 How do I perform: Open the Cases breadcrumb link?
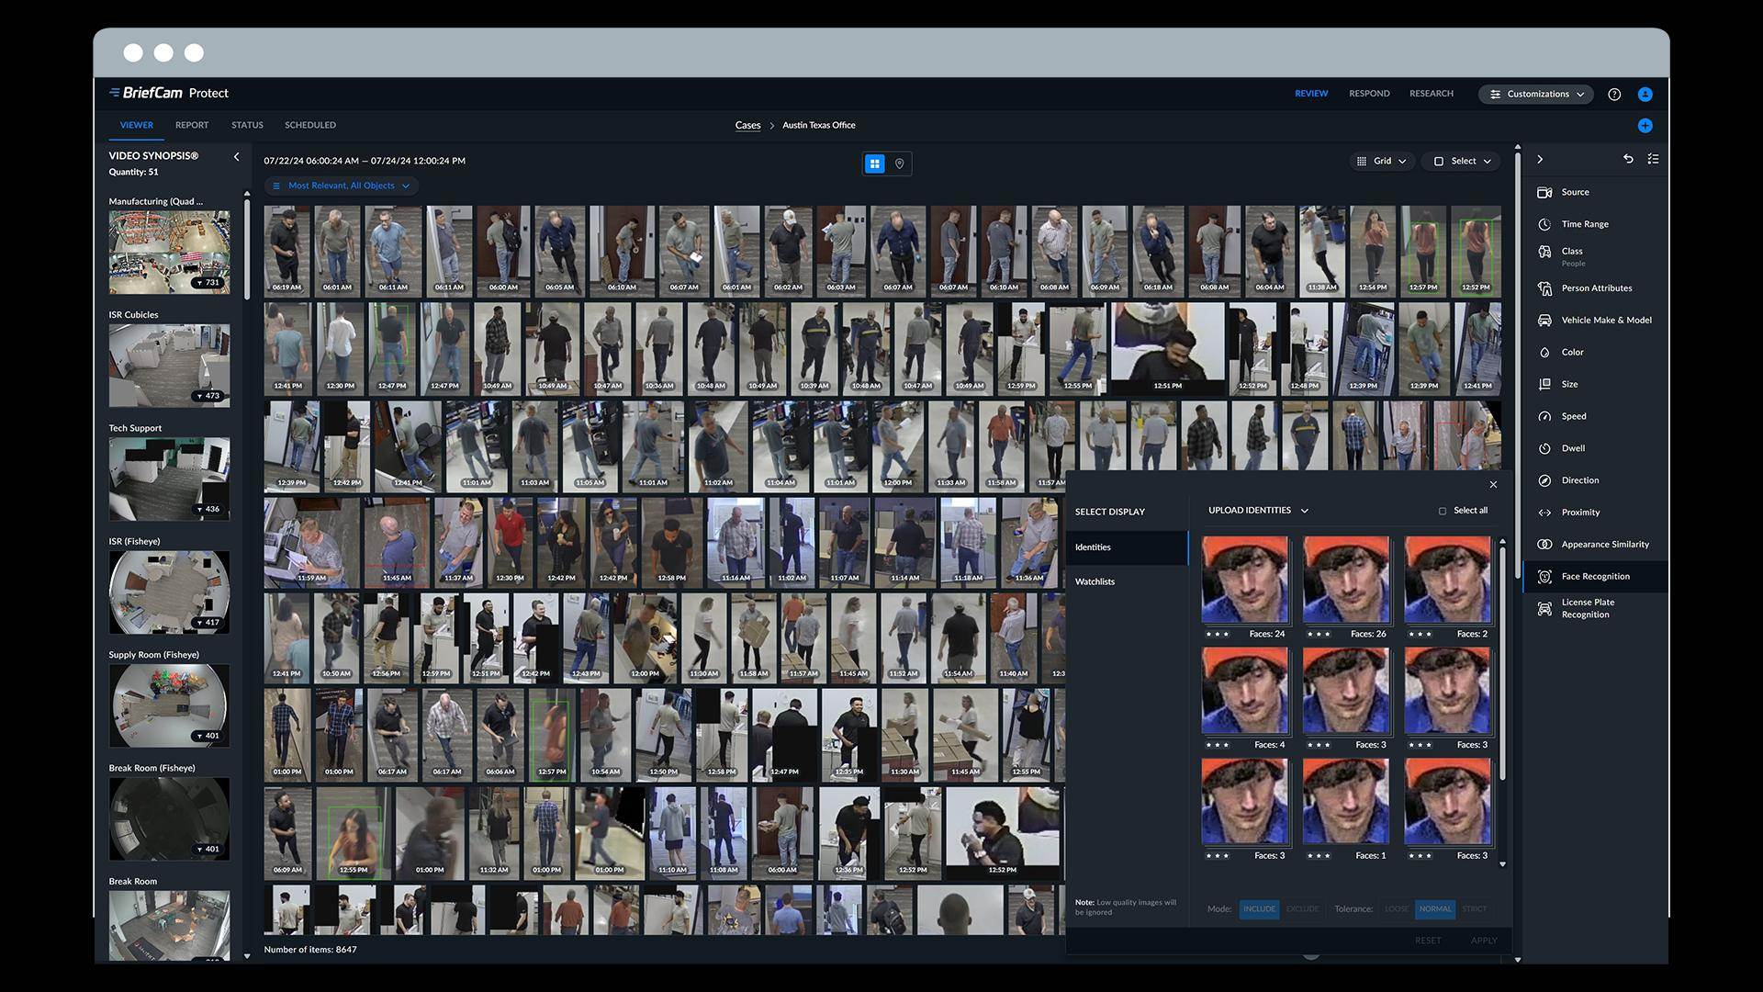point(747,126)
